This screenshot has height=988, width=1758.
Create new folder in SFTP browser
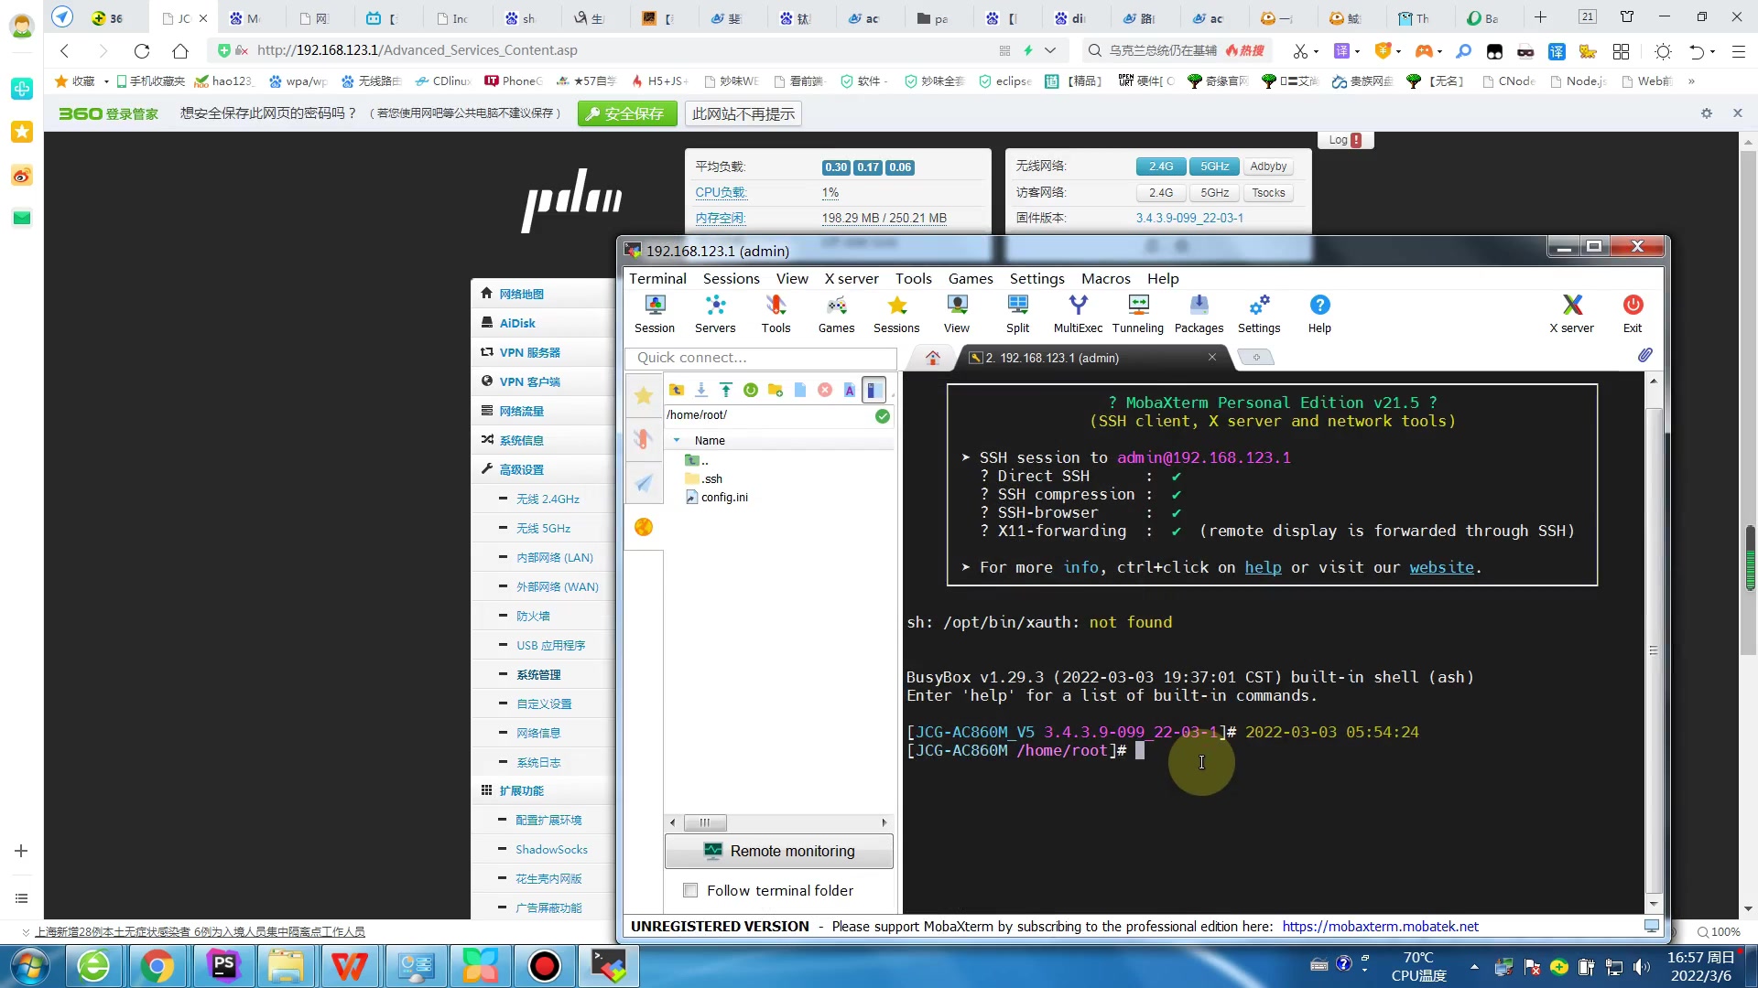point(776,391)
